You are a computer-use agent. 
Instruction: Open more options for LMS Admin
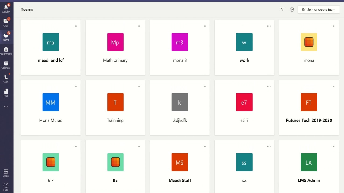coord(333,146)
